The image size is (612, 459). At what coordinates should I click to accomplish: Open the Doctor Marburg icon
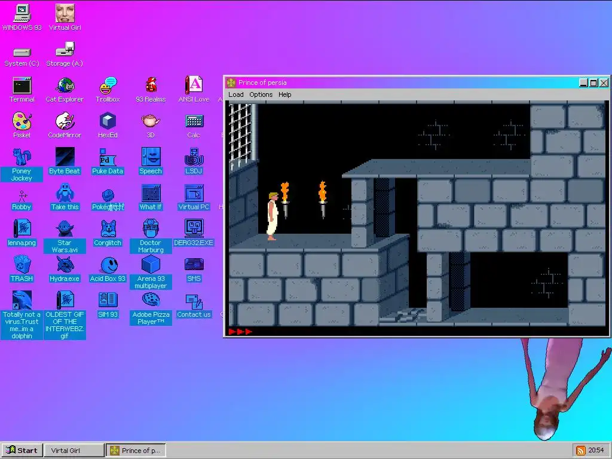tap(151, 237)
